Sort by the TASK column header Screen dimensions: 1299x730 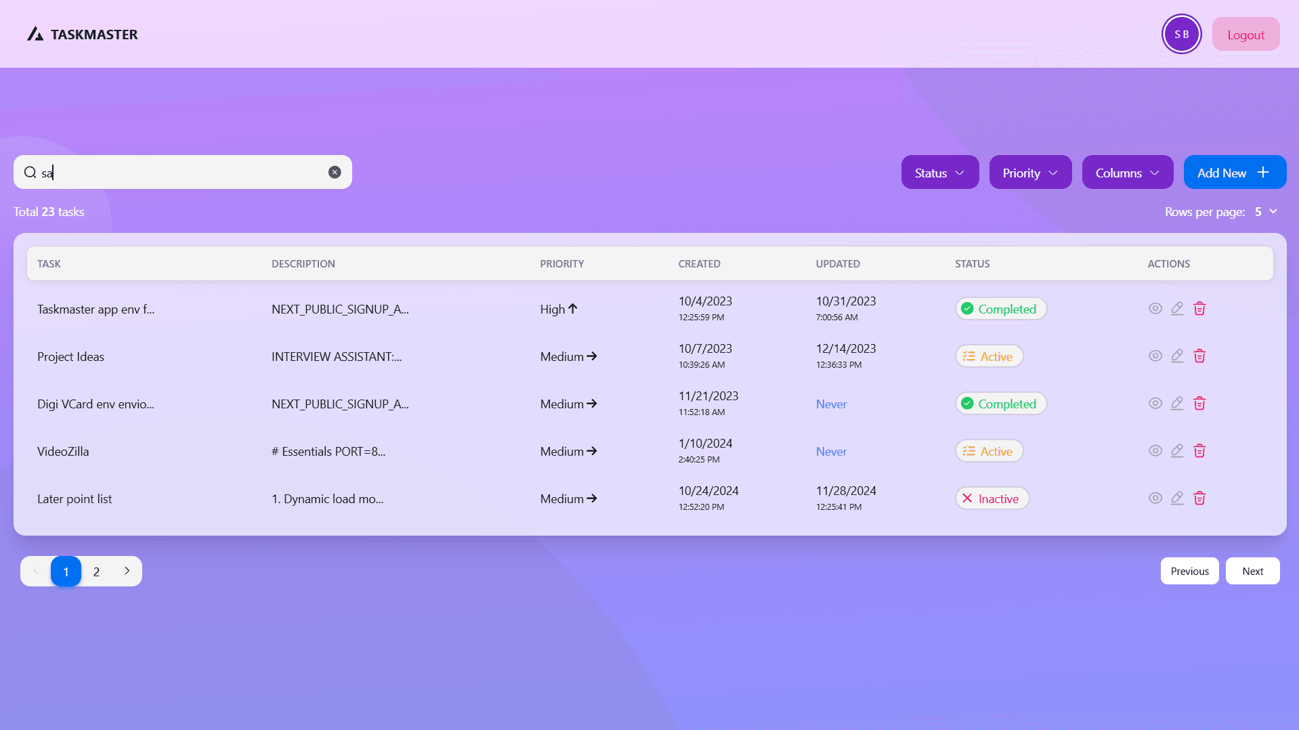49,264
